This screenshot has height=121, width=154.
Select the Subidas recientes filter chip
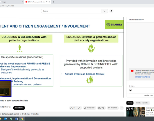pos(142,103)
